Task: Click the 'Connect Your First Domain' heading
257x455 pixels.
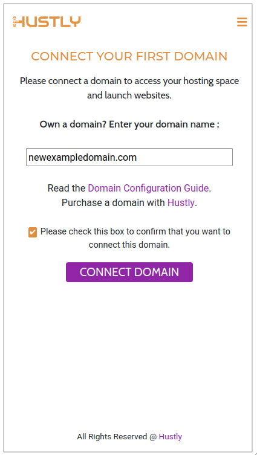Action: point(129,56)
